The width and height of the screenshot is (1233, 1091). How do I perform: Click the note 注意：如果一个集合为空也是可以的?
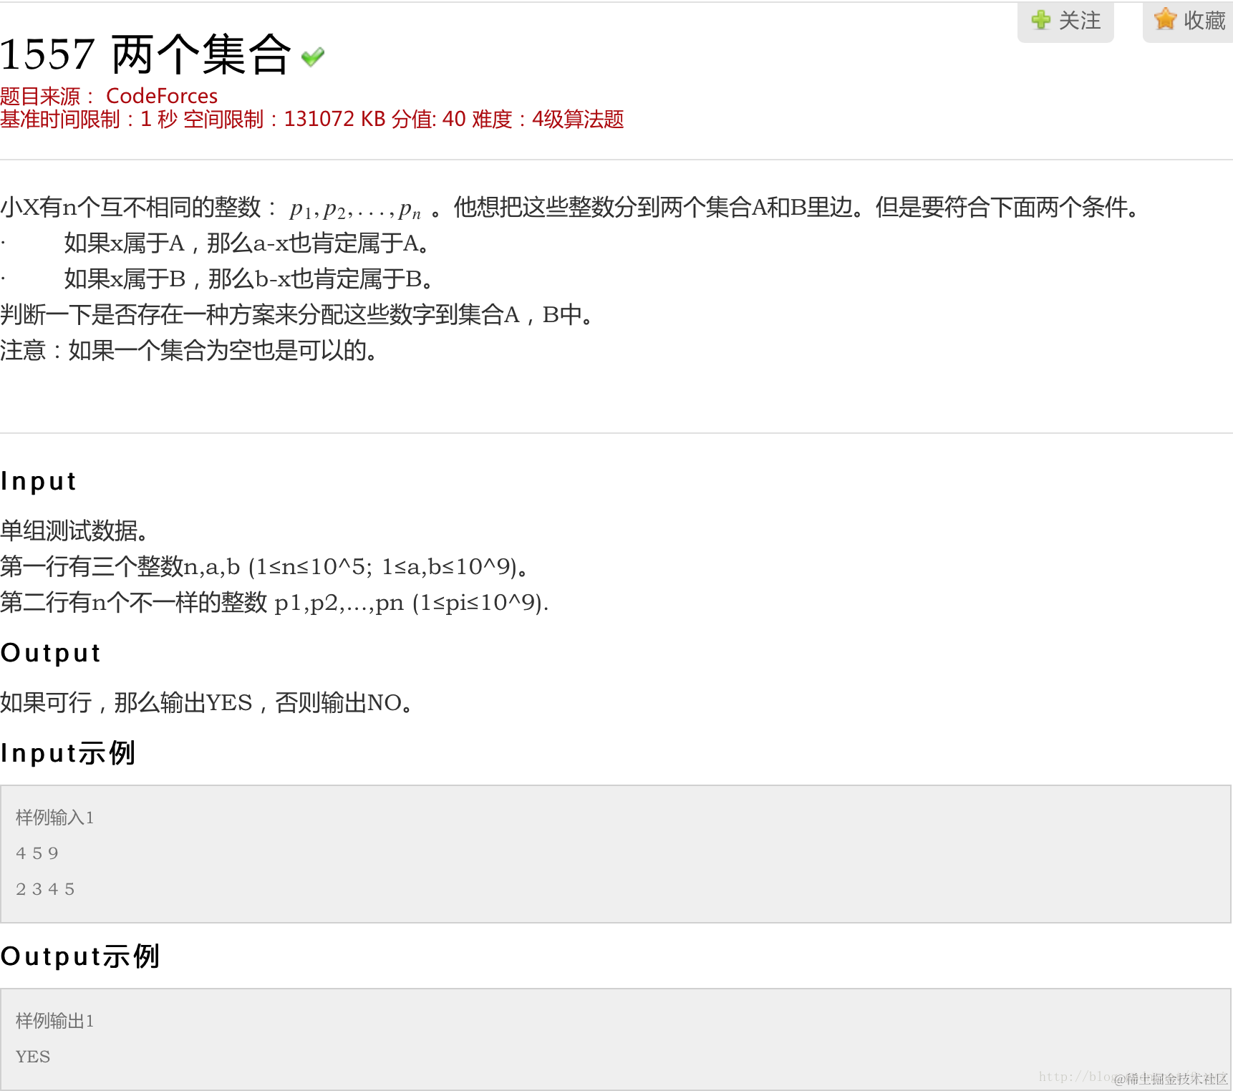(x=189, y=350)
